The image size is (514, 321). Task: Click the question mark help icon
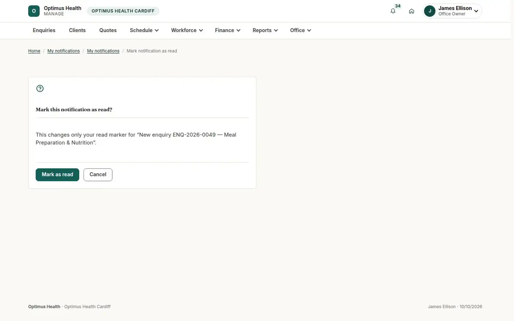pos(40,89)
